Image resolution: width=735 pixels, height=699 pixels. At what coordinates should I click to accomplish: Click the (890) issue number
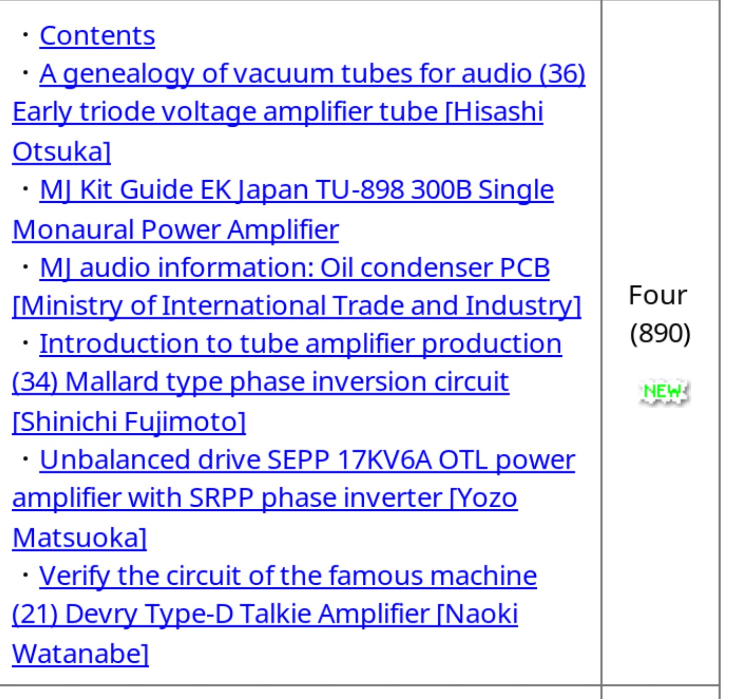[660, 333]
